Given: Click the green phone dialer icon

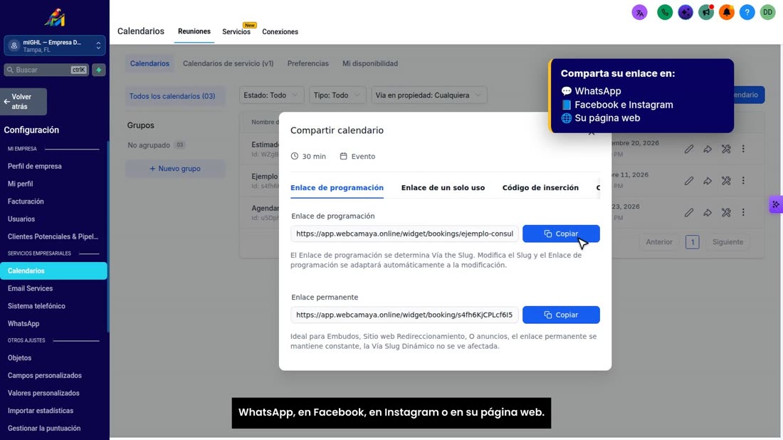Looking at the screenshot, I should tap(665, 13).
